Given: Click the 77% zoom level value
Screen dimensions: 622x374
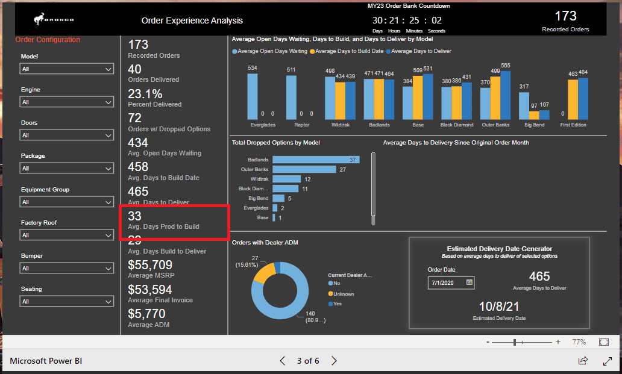Looking at the screenshot, I should (x=579, y=342).
